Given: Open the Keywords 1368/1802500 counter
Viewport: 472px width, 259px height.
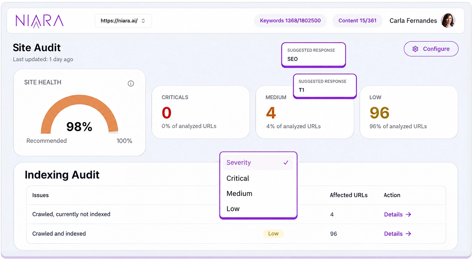Looking at the screenshot, I should click(290, 21).
